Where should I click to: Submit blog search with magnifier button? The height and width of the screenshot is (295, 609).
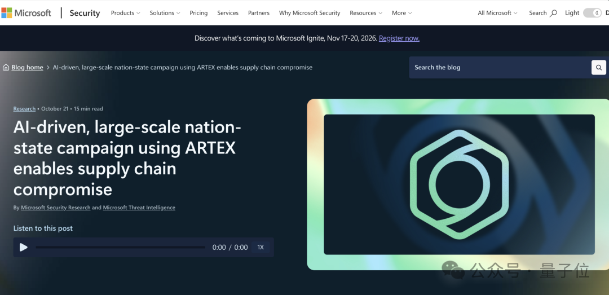(598, 67)
